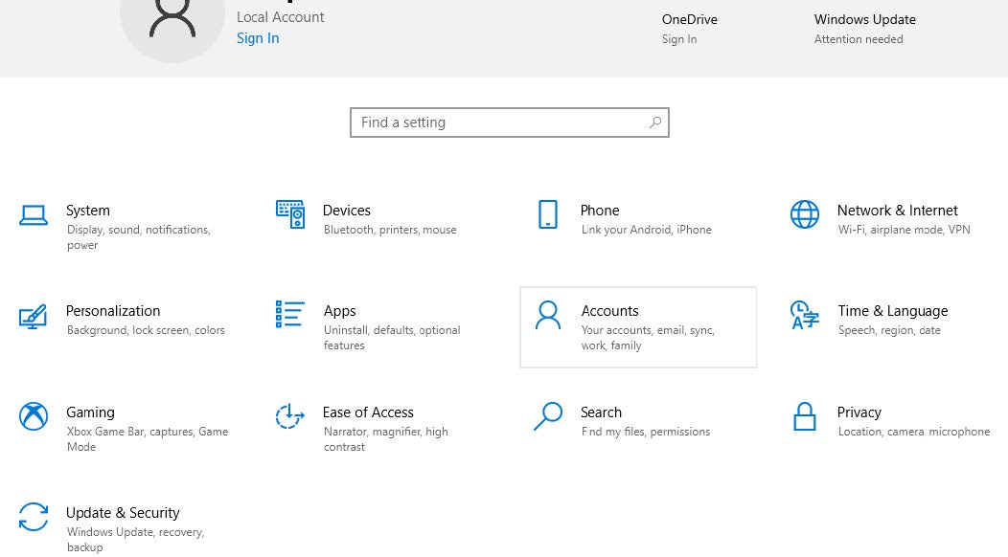This screenshot has height=557, width=1008.
Task: Open Network & Internet globe icon
Action: 805,214
